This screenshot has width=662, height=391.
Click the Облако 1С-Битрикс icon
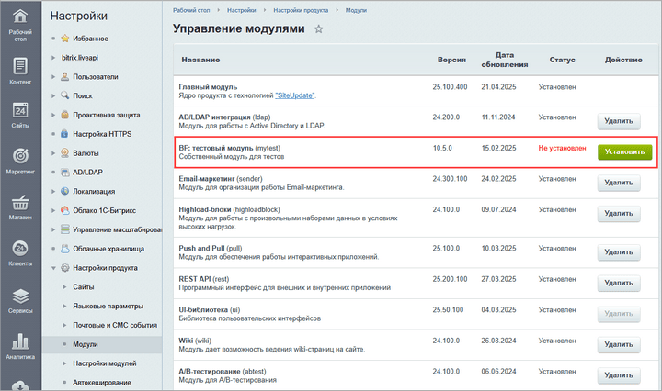(64, 210)
